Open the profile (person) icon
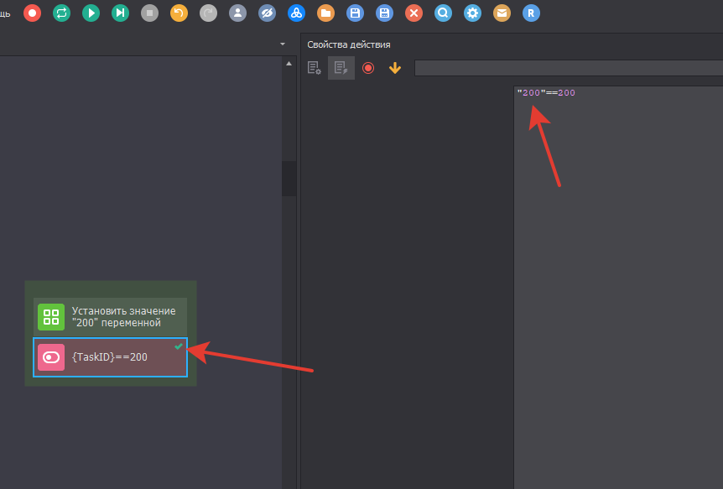 237,13
